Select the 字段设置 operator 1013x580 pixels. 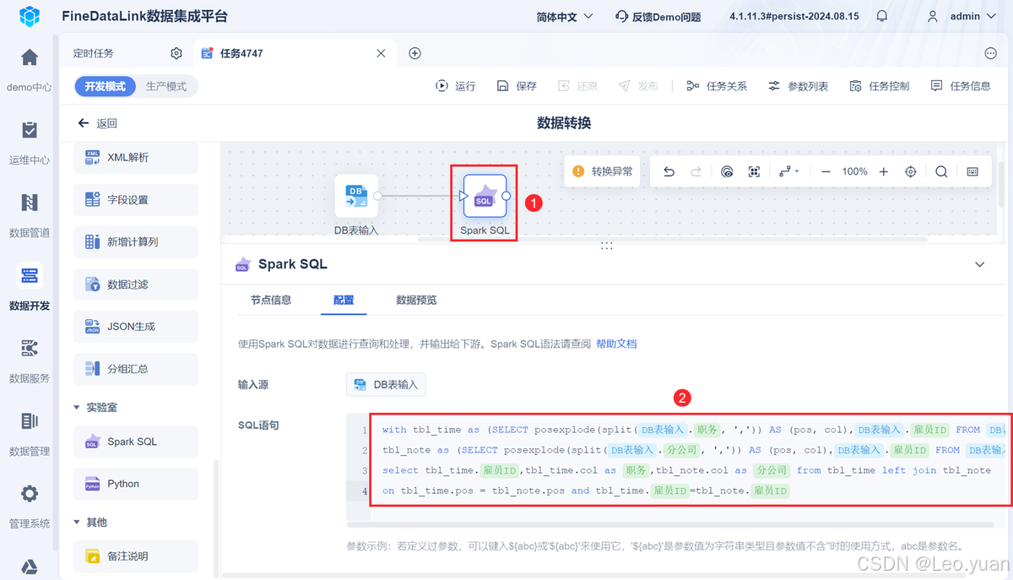tap(136, 200)
